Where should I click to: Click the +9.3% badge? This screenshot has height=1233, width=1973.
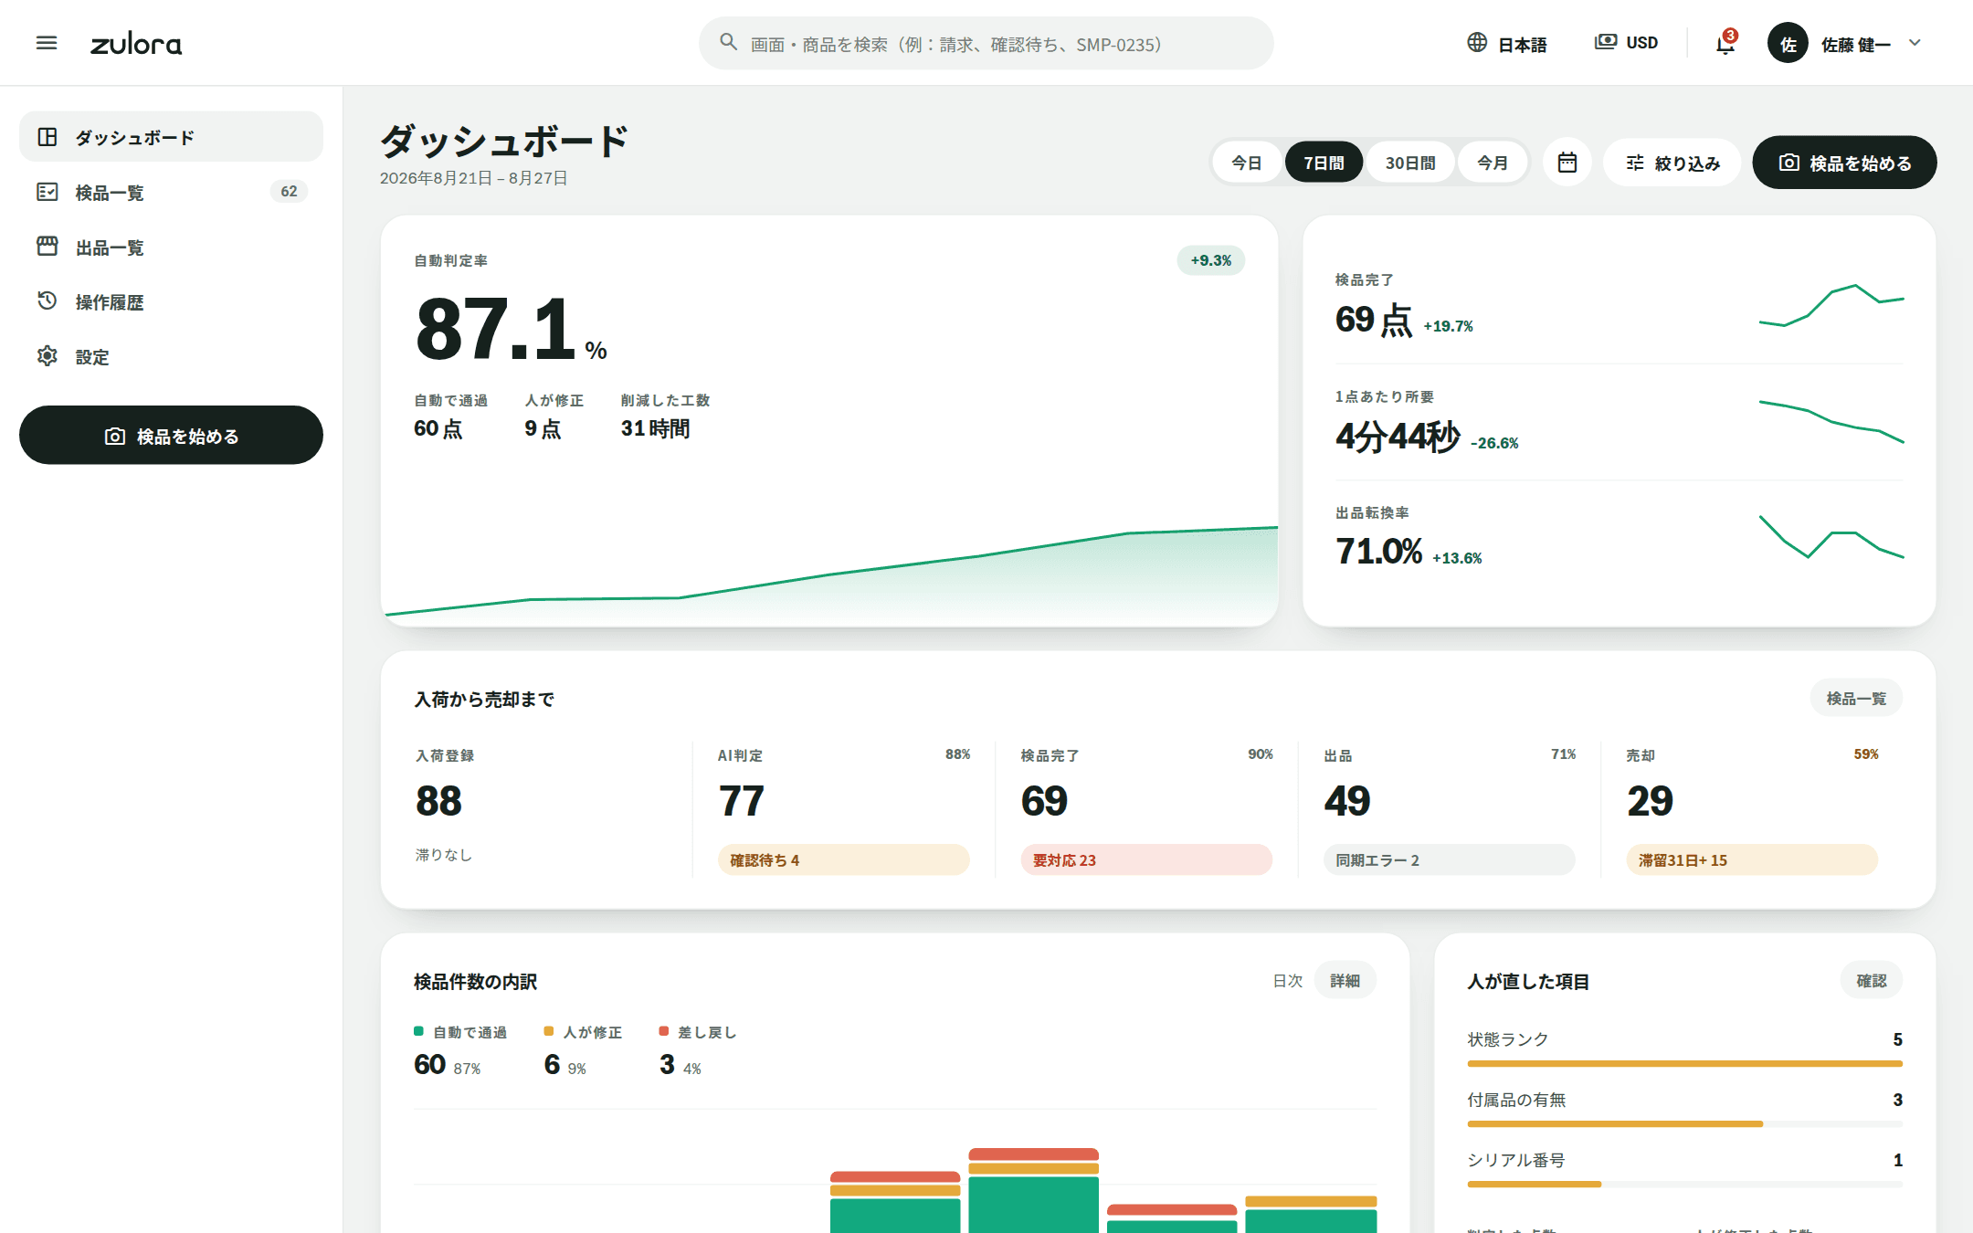point(1211,260)
